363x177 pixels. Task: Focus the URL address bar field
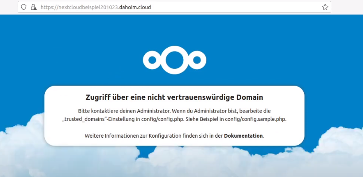coord(174,7)
